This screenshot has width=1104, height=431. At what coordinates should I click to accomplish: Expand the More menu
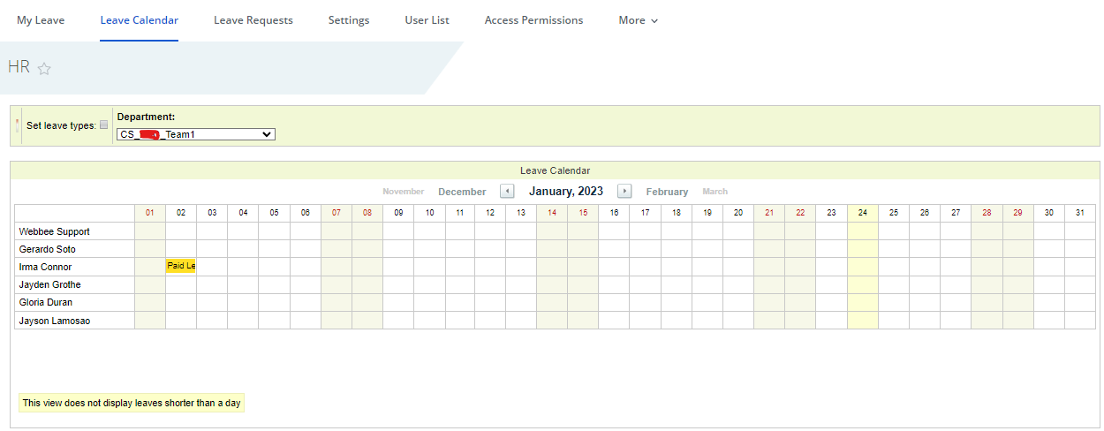click(638, 20)
